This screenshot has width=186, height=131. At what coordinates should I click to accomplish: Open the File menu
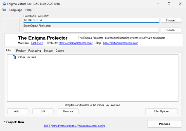coord(4,10)
